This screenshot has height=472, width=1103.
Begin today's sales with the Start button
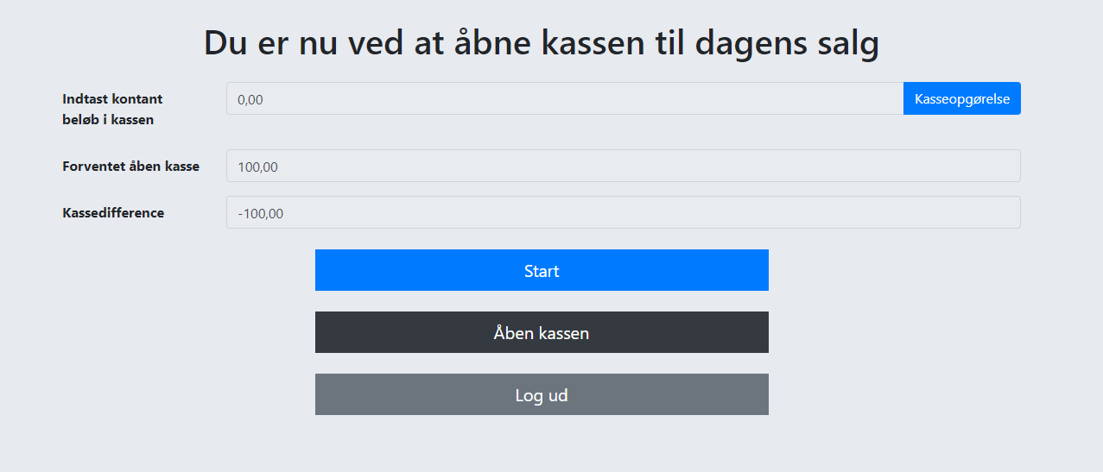pos(542,270)
